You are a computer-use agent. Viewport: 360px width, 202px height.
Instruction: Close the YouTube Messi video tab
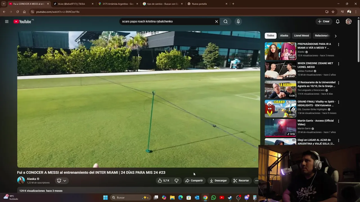pos(48,4)
